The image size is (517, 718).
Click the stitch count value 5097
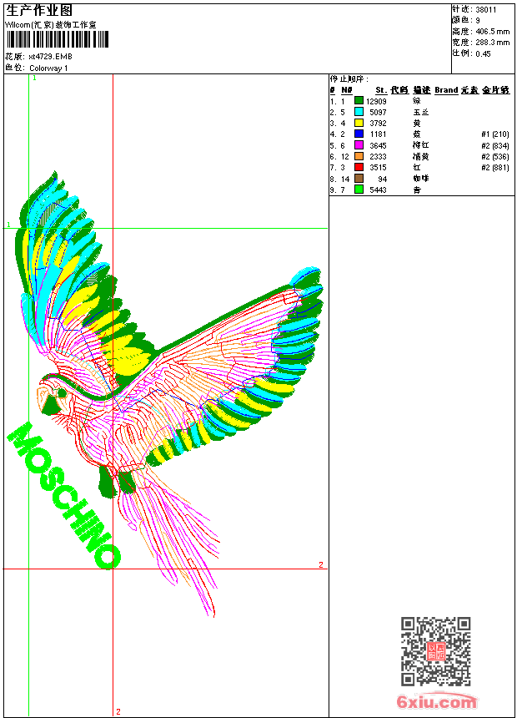pos(378,112)
